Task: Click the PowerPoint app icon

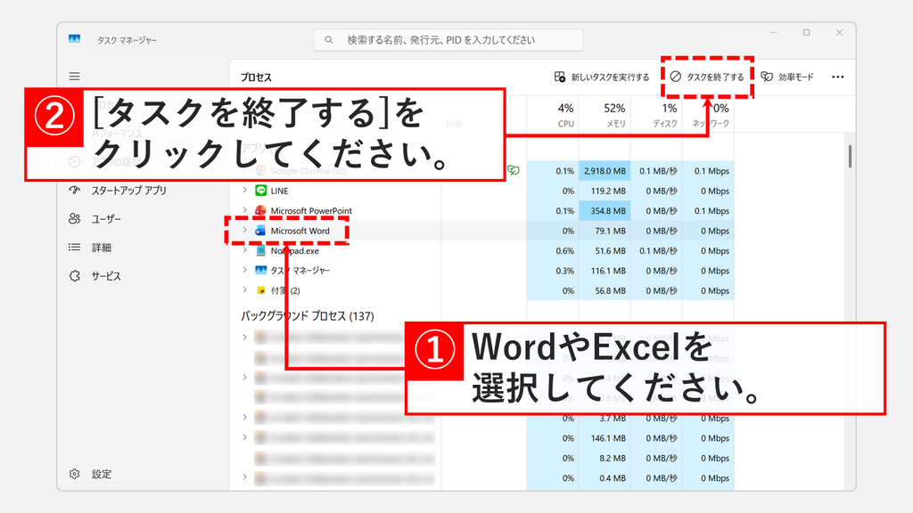Action: [x=261, y=210]
